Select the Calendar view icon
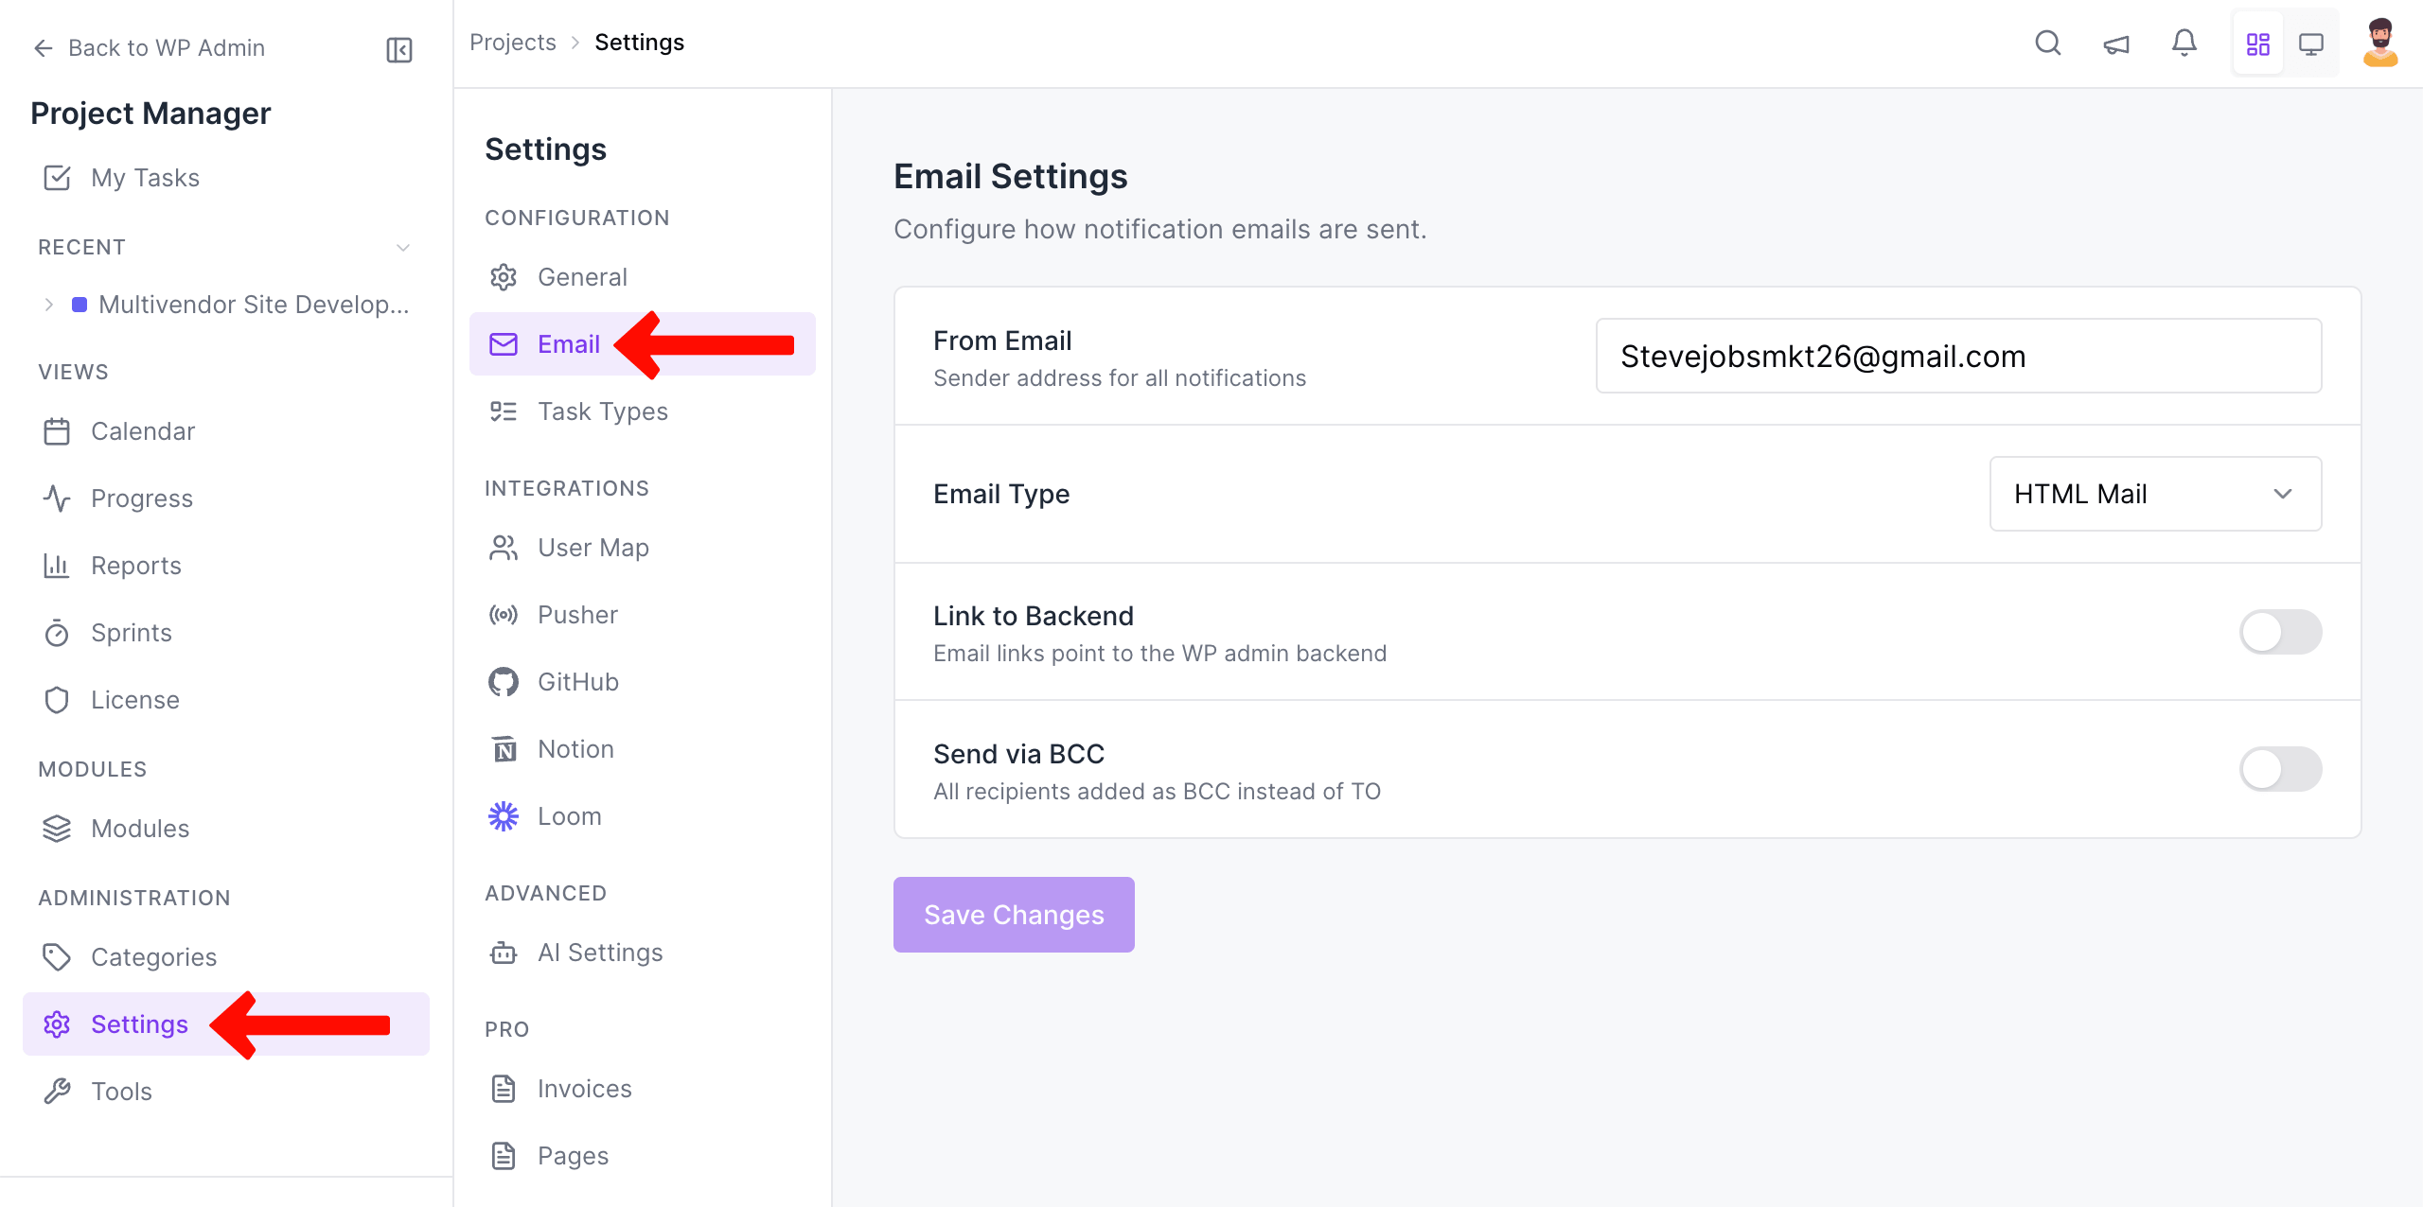The width and height of the screenshot is (2423, 1207). tap(57, 430)
